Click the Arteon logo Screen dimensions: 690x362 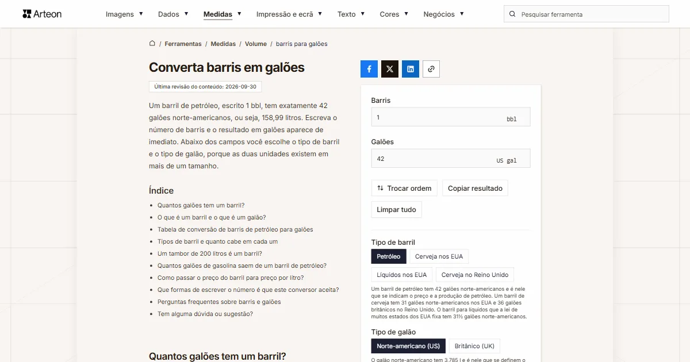42,14
